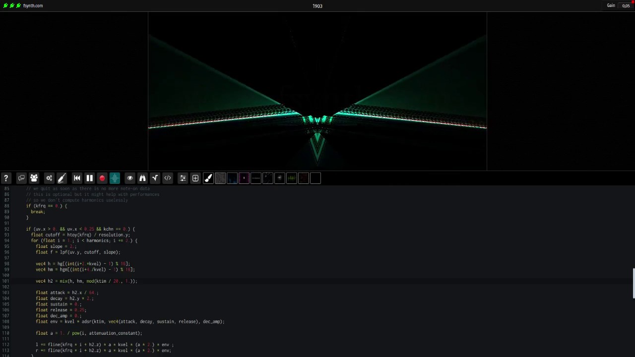Click the code editor vertical scrollbar
Viewport: 635px width, 357px height.
(634, 283)
